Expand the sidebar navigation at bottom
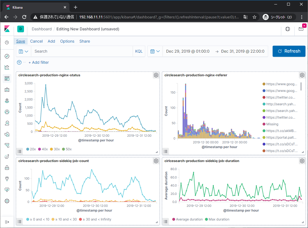The width and height of the screenshot is (308, 228). point(7,222)
